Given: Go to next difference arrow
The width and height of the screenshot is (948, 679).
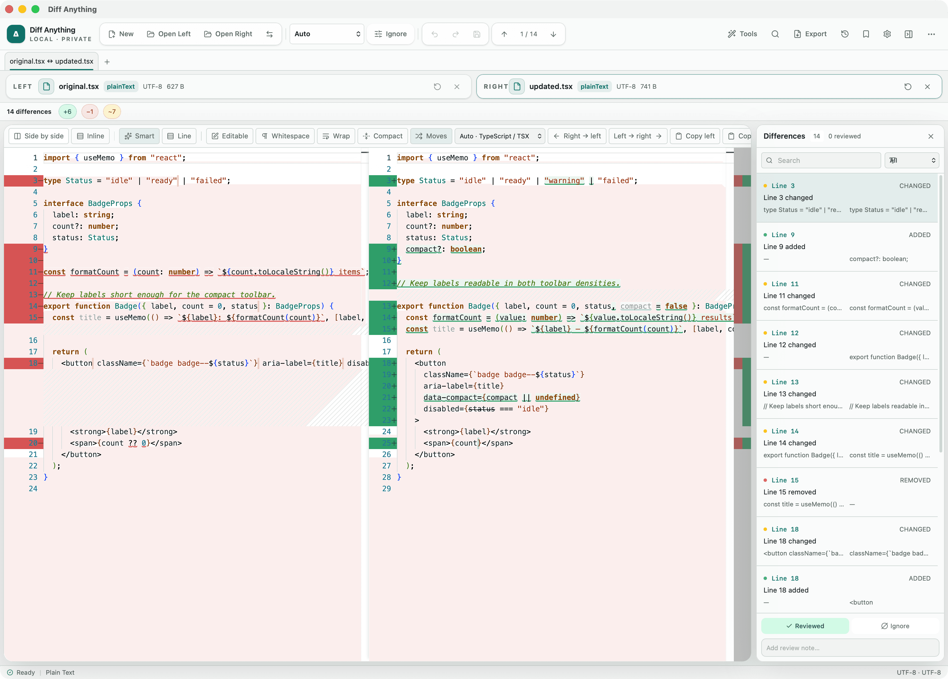Looking at the screenshot, I should point(553,34).
